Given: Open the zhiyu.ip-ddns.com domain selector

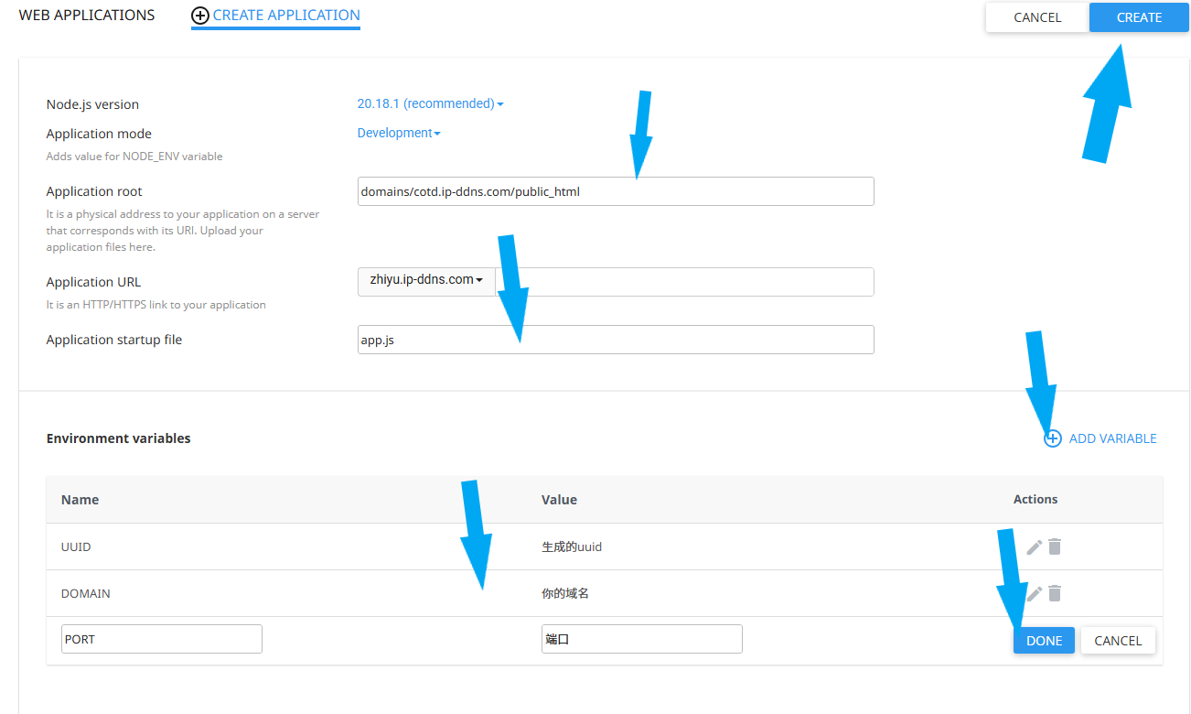Looking at the screenshot, I should tap(425, 281).
